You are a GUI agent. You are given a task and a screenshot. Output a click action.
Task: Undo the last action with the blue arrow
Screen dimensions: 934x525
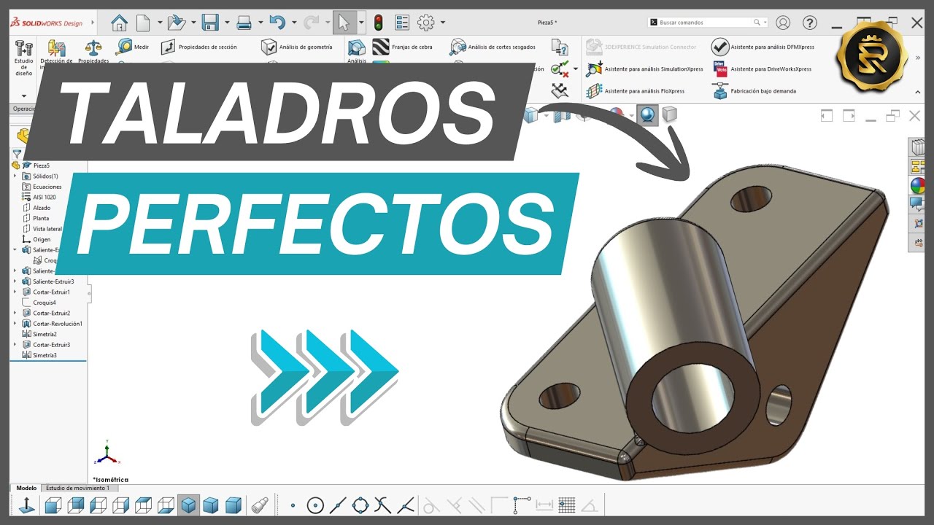tap(277, 23)
